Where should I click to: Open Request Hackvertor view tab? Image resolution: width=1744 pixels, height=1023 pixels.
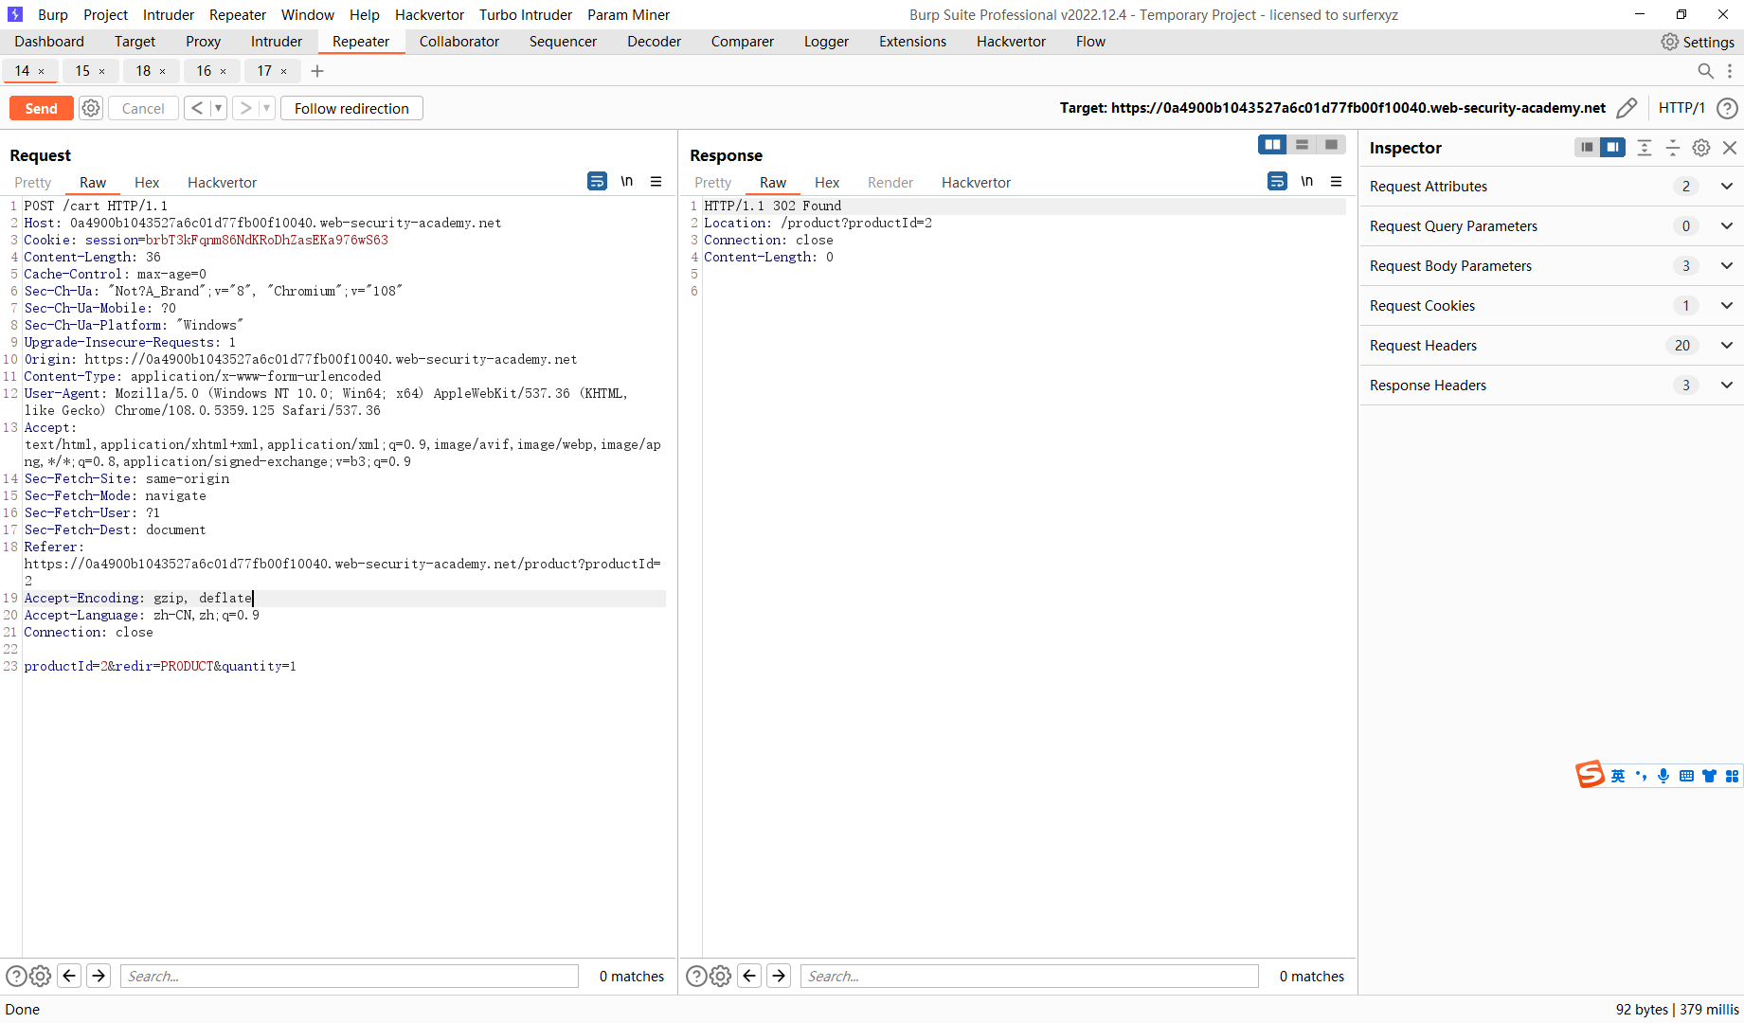222,183
